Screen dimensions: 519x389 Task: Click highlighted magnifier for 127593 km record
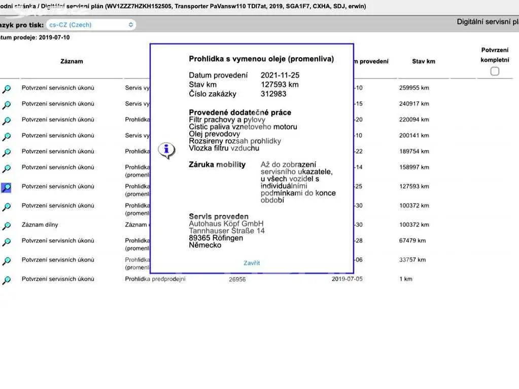(x=6, y=187)
